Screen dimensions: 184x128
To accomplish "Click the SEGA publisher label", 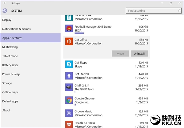I will tap(78, 30).
